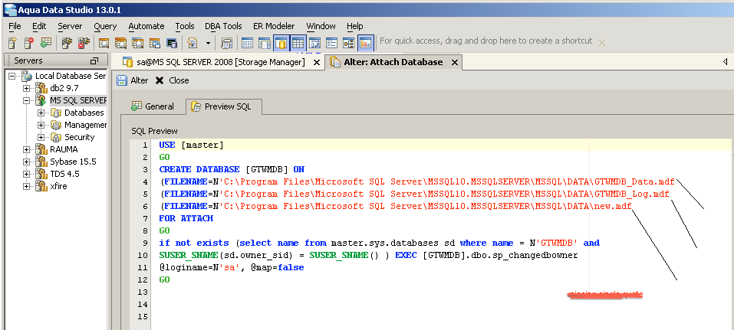
Task: Click the list form toolbar icon
Action: 331,43
